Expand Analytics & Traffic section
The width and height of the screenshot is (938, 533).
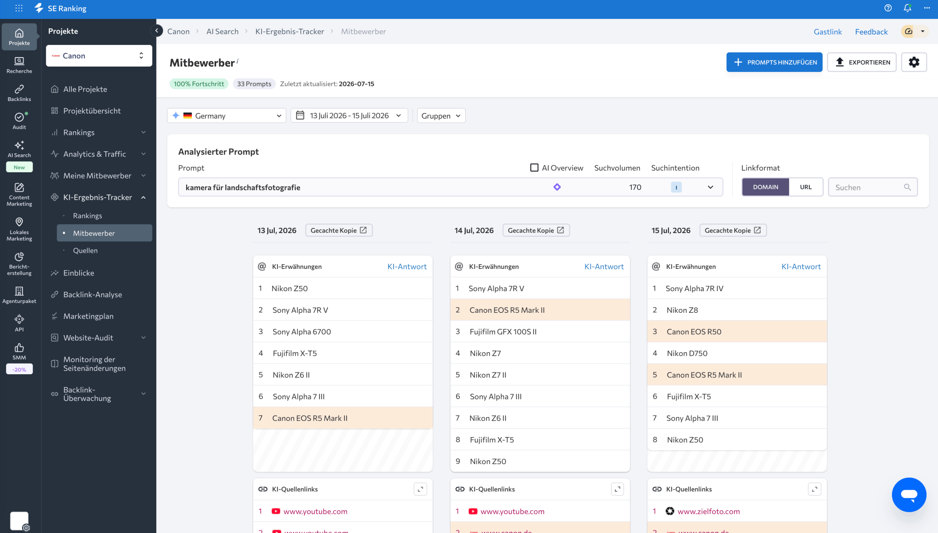coord(144,154)
